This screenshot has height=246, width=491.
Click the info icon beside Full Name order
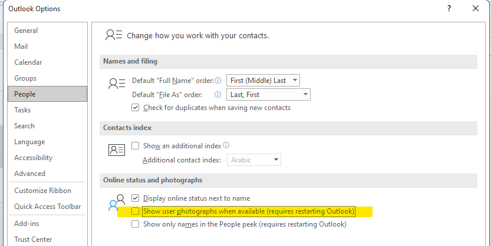point(218,81)
